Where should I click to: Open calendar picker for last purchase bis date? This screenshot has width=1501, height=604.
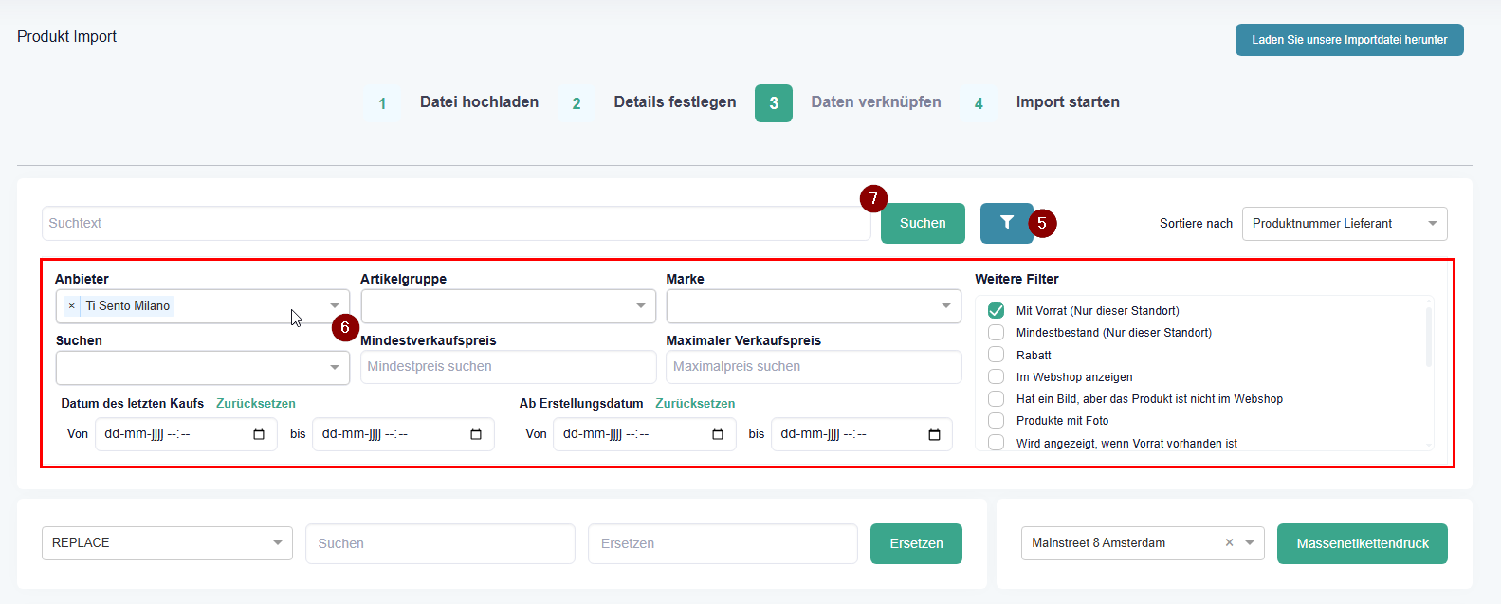tap(476, 434)
